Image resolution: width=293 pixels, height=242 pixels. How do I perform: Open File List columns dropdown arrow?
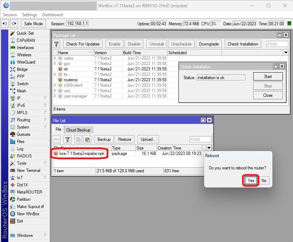coord(209,148)
